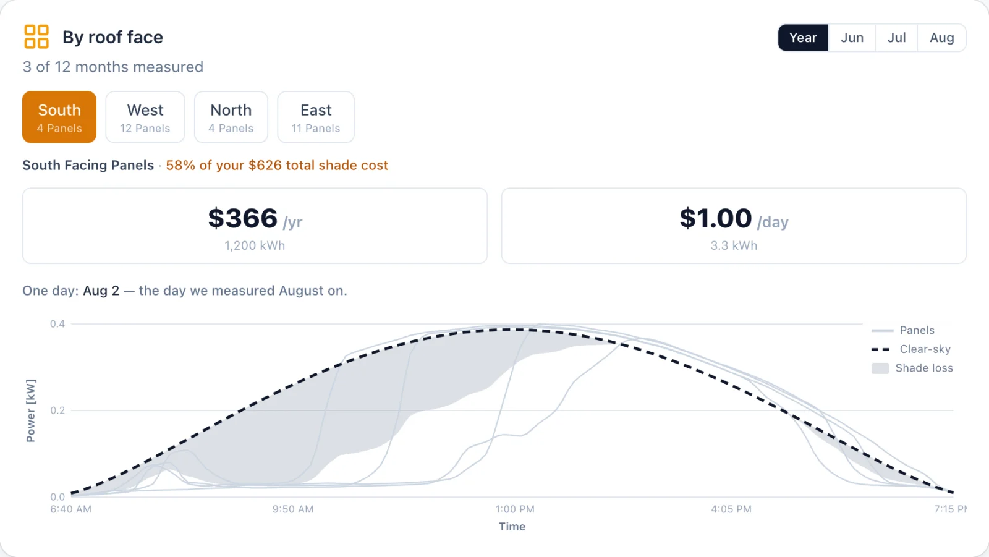989x557 pixels.
Task: Click the 9:50 AM time axis label
Action: coord(293,509)
